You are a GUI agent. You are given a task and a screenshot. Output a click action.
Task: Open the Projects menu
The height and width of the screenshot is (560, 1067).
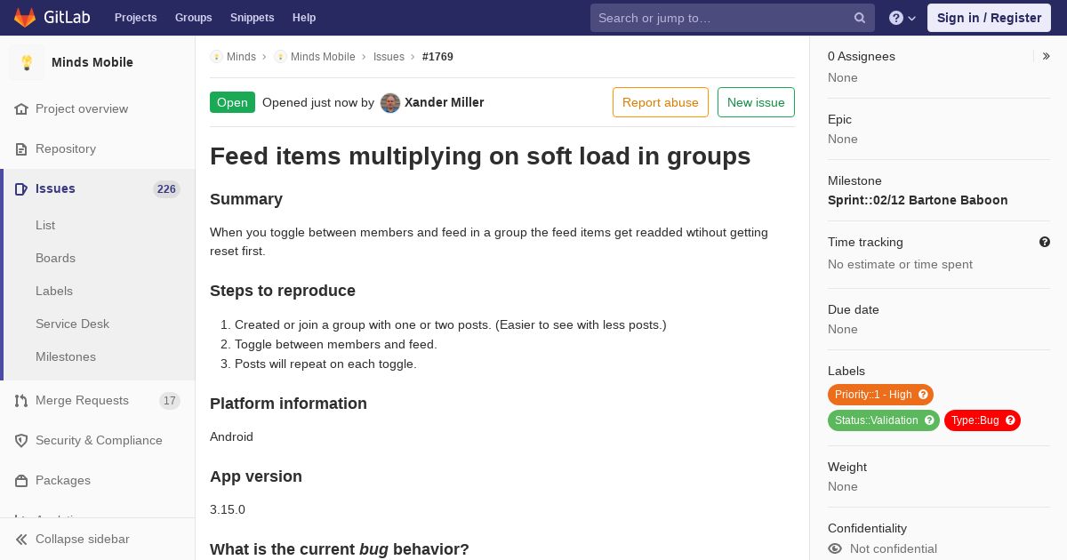click(135, 18)
